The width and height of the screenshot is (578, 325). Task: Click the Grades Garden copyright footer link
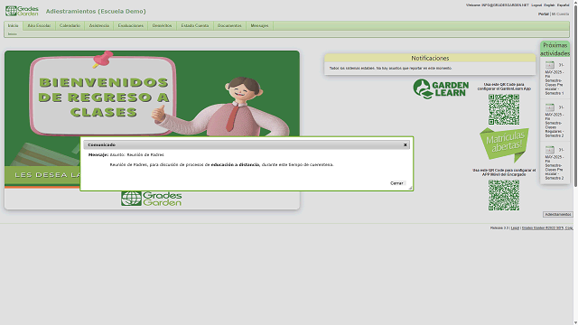[547, 228]
